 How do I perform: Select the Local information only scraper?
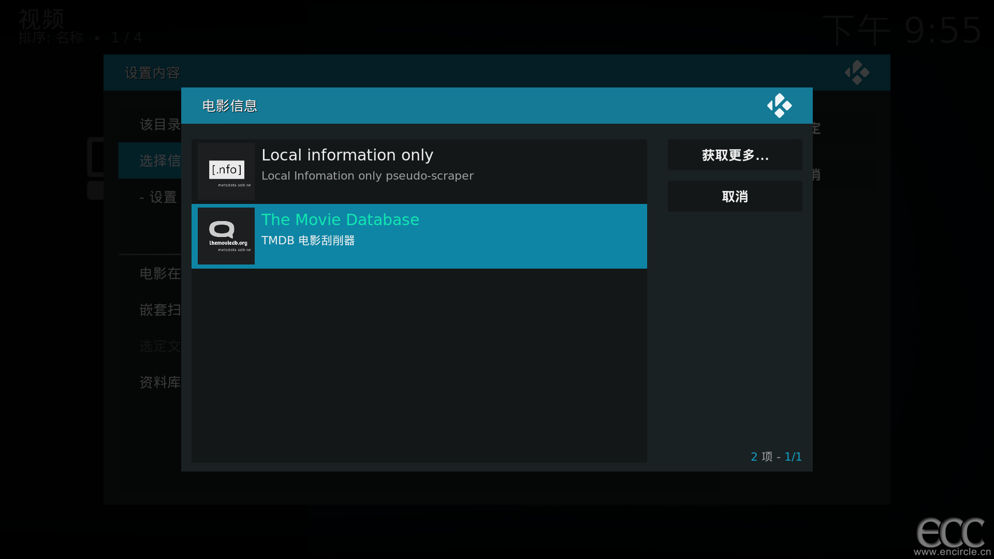(419, 171)
